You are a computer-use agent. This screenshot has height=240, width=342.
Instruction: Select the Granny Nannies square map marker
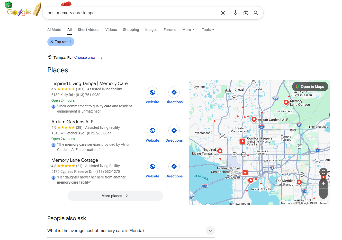(245, 173)
